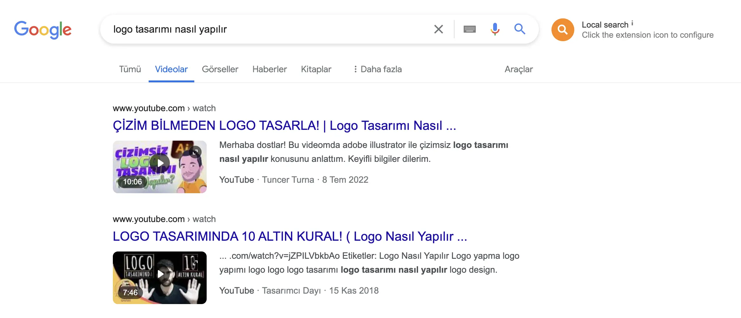Click 'Tasarımcı Dayı' channel name
The height and width of the screenshot is (318, 741).
click(291, 291)
